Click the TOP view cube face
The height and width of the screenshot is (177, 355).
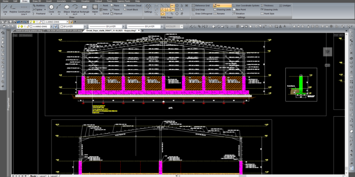pyautogui.click(x=328, y=52)
